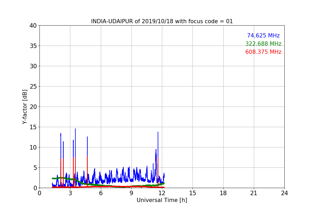Click the blue spike peak near 11.6 h

point(158,132)
